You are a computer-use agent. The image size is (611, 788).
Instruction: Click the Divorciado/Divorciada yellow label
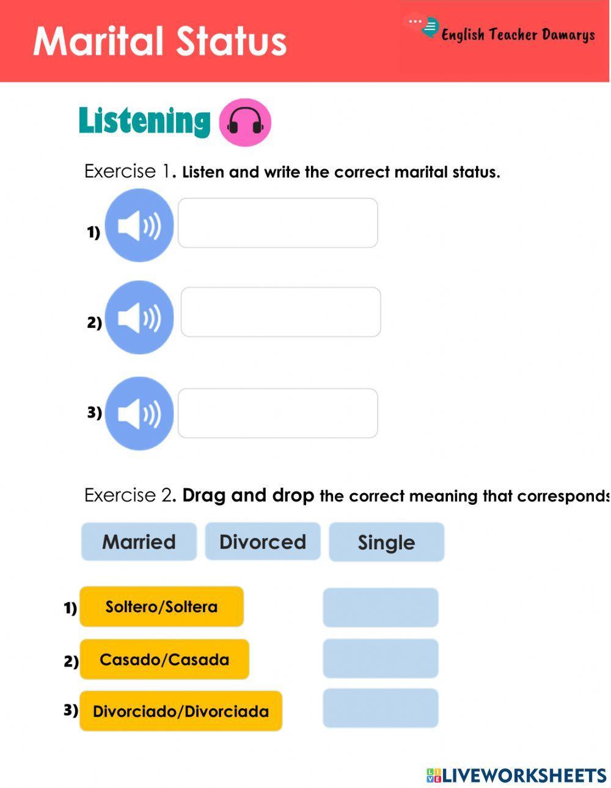tap(181, 711)
